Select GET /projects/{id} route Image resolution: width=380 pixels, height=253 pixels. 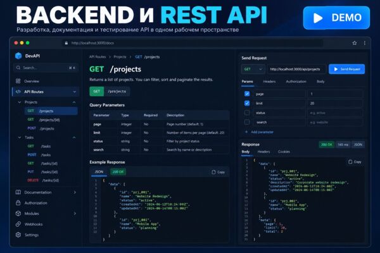(44, 120)
